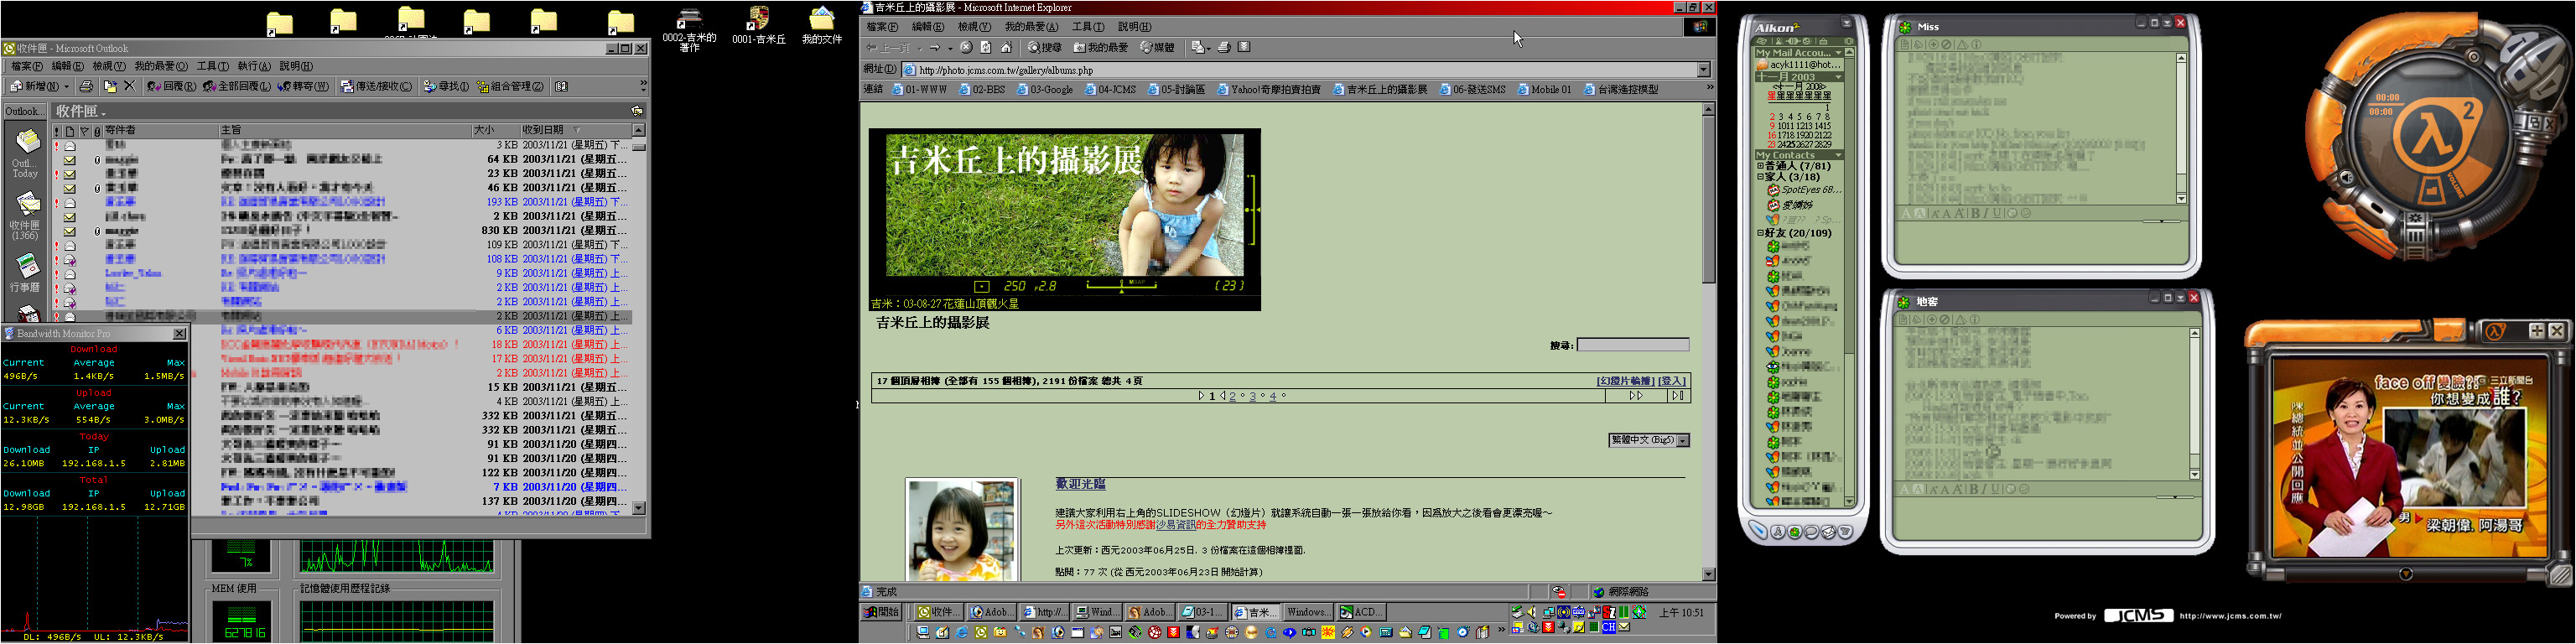Click the IE Favorites (我的最愛) toolbar button
This screenshot has width=2576, height=644.
pyautogui.click(x=1100, y=47)
